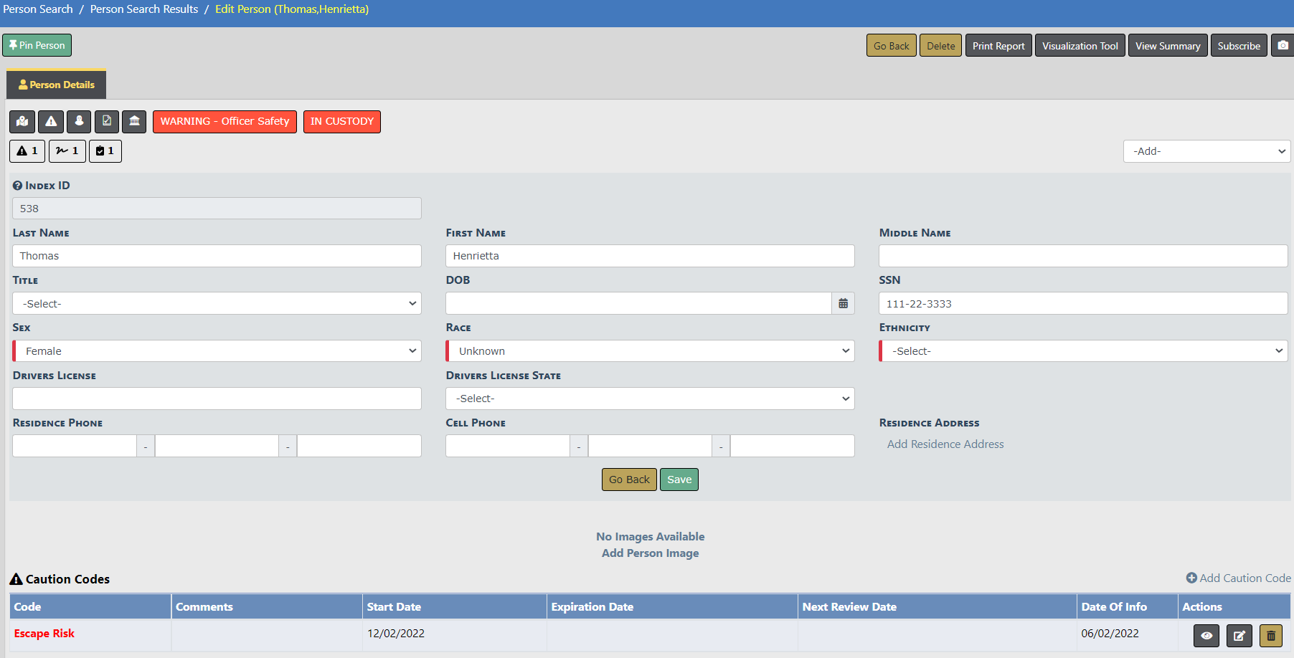Image resolution: width=1294 pixels, height=658 pixels.
Task: Open the DOB calendar picker
Action: pyautogui.click(x=843, y=304)
